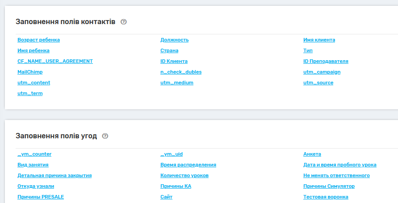398x203 pixels.
Task: Click the Количество уроков link
Action: (184, 175)
